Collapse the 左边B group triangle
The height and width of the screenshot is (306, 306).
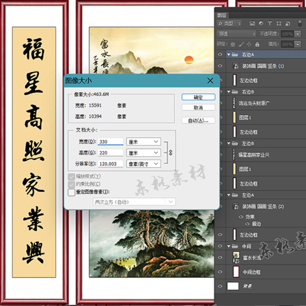229,144
